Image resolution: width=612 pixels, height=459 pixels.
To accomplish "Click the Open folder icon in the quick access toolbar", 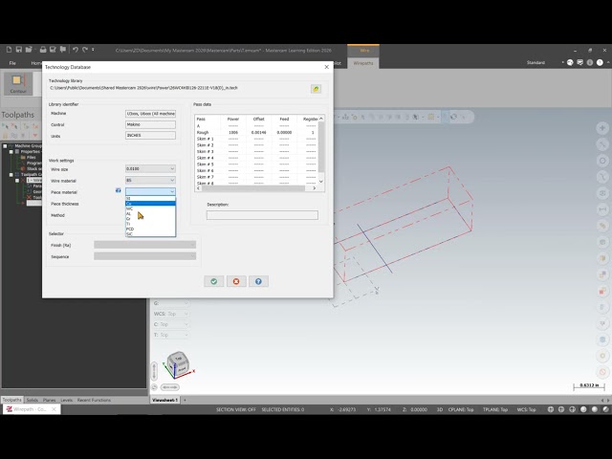I will [29, 50].
